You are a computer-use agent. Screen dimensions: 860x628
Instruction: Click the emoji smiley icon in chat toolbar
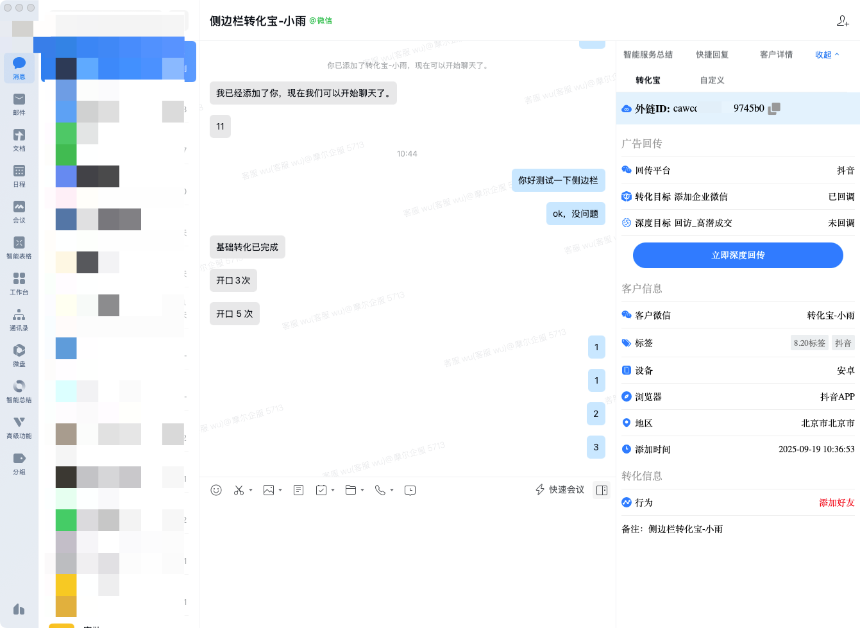click(216, 490)
